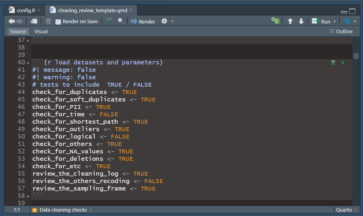The width and height of the screenshot is (363, 216).
Task: Click the section hash icon in status bar
Action: point(35,210)
